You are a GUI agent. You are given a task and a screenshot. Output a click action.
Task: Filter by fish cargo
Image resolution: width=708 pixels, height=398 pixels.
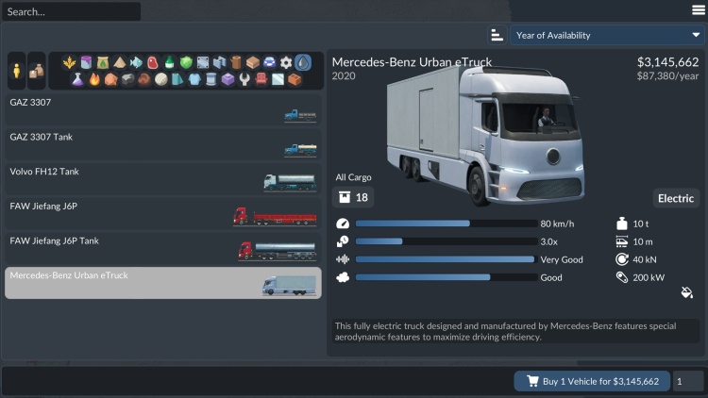pos(136,62)
